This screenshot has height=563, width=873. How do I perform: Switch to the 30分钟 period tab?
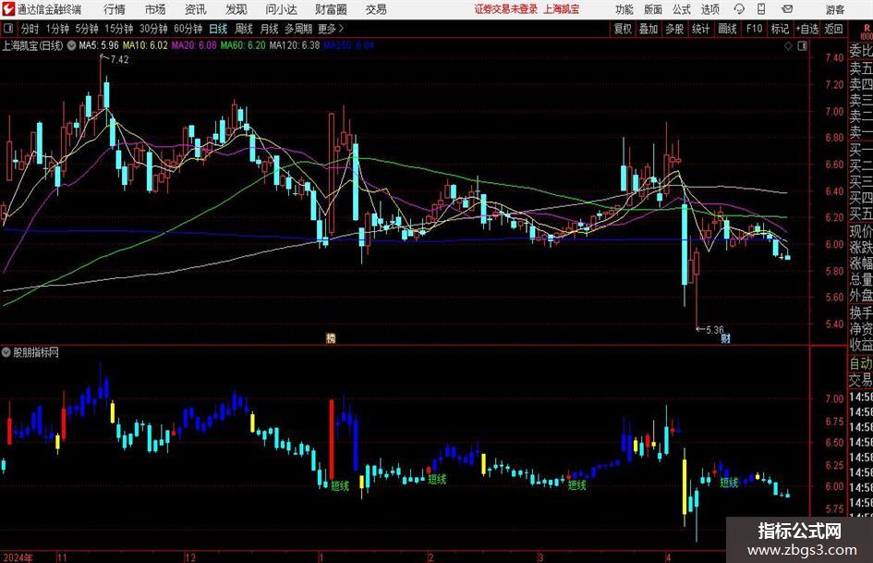point(153,29)
